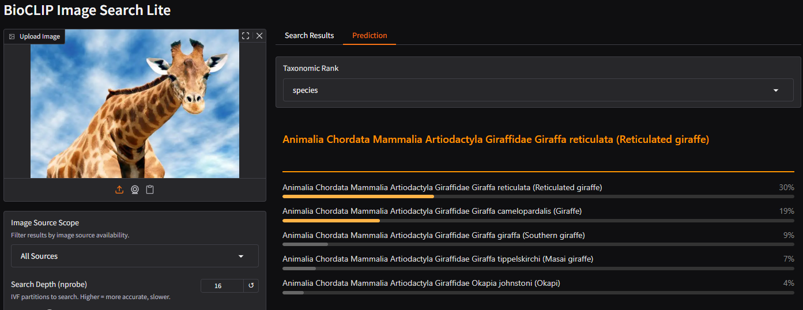Click the Giraffa giraffa (Southern giraffe) text

pyautogui.click(x=433, y=235)
